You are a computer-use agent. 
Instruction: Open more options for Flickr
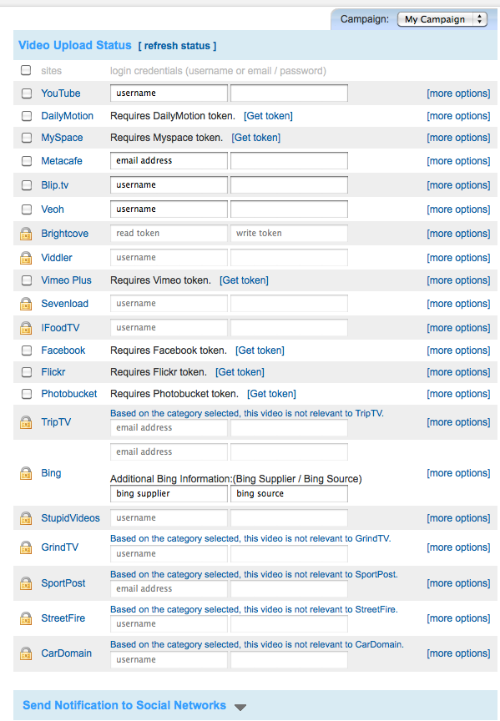coord(458,372)
